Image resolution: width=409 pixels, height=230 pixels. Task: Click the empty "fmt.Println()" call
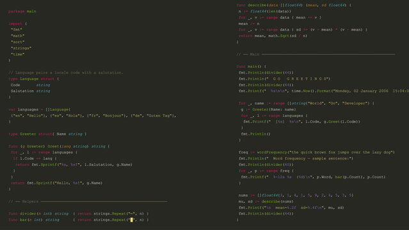[255, 134]
